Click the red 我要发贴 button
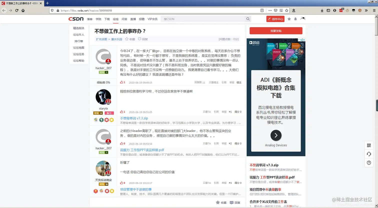This screenshot has height=208, width=378. coord(276,31)
